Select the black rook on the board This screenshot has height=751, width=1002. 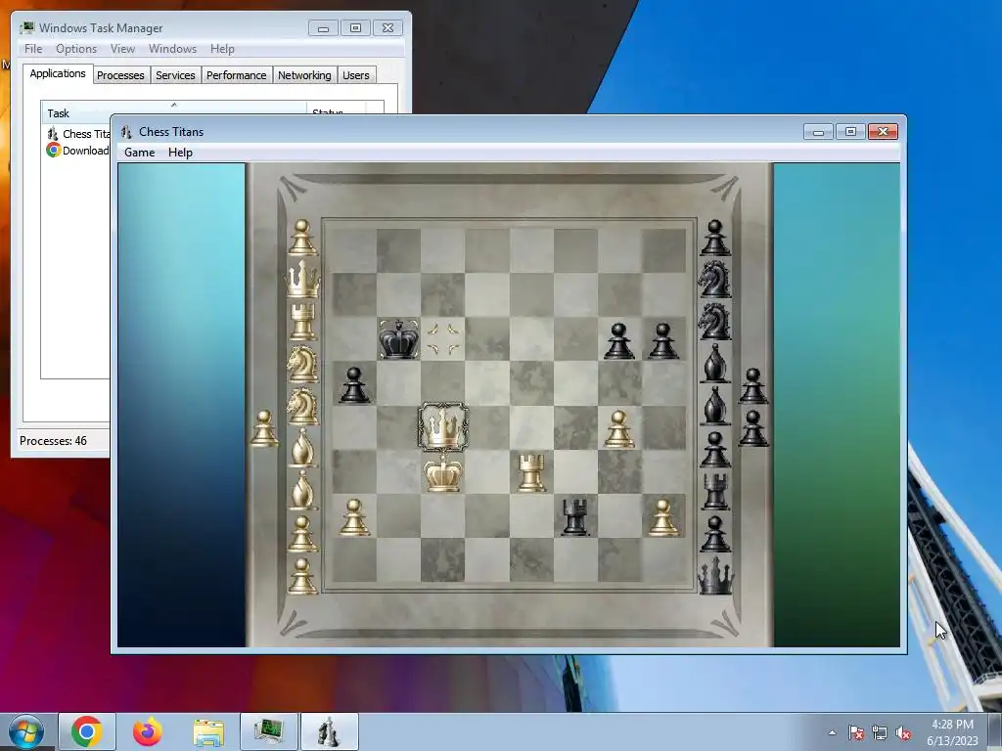click(574, 516)
